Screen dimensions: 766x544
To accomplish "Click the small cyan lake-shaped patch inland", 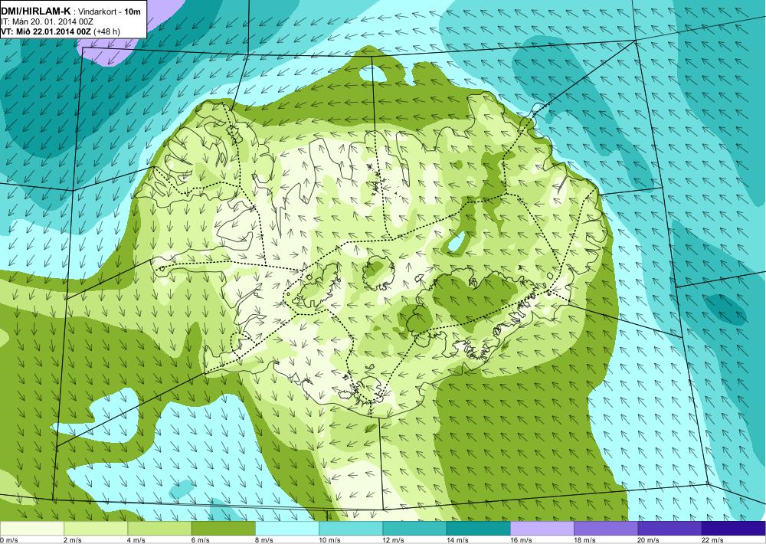I will [457, 242].
